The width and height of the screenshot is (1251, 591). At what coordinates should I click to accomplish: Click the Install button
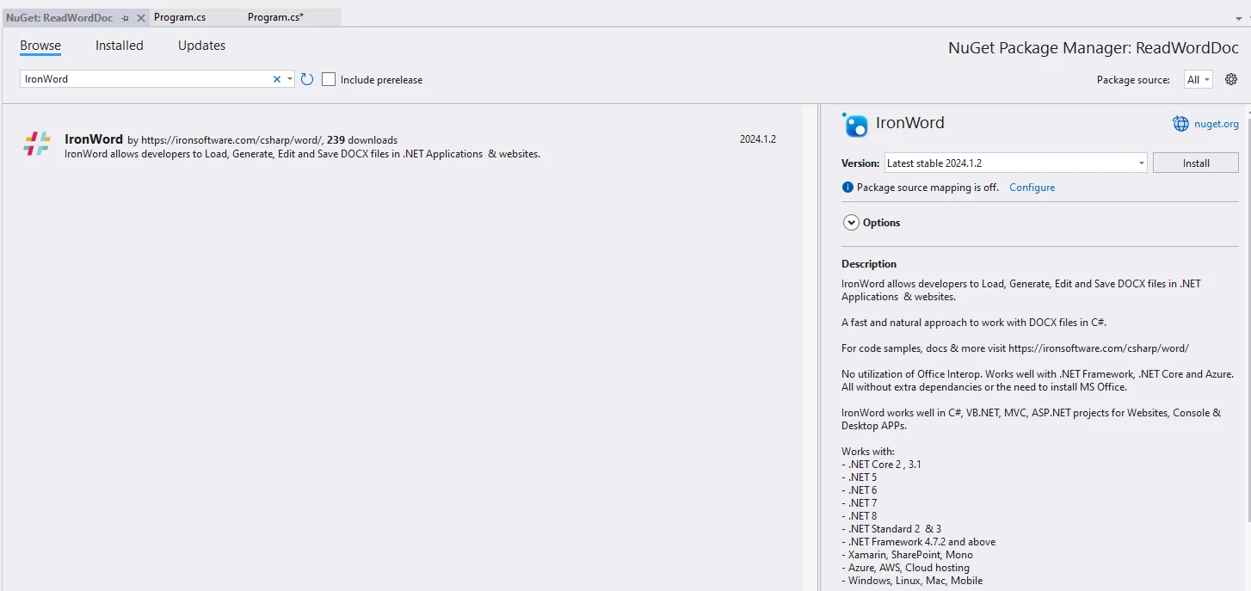(1195, 163)
